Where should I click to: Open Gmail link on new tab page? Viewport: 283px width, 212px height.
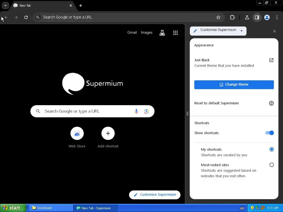click(132, 33)
